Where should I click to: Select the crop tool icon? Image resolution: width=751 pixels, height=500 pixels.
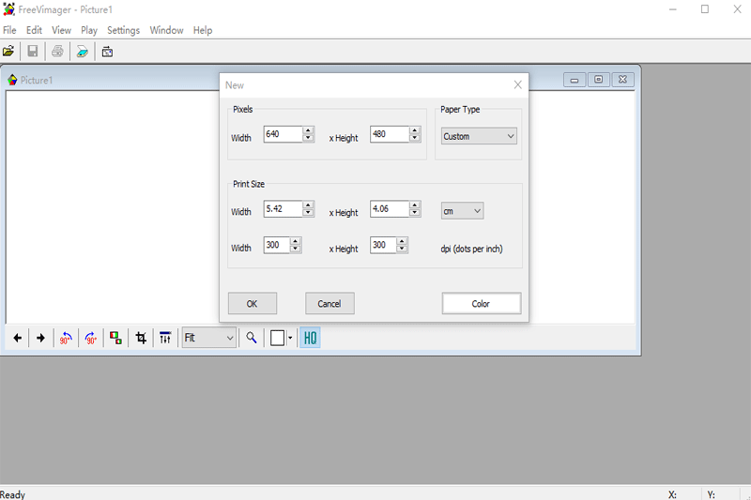pos(141,338)
